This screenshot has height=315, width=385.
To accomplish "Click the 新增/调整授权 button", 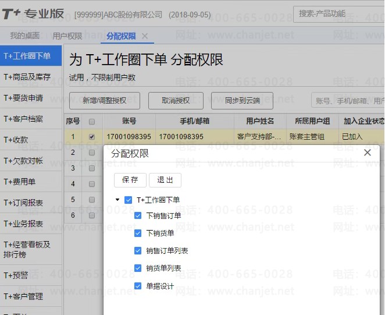I will pyautogui.click(x=105, y=100).
